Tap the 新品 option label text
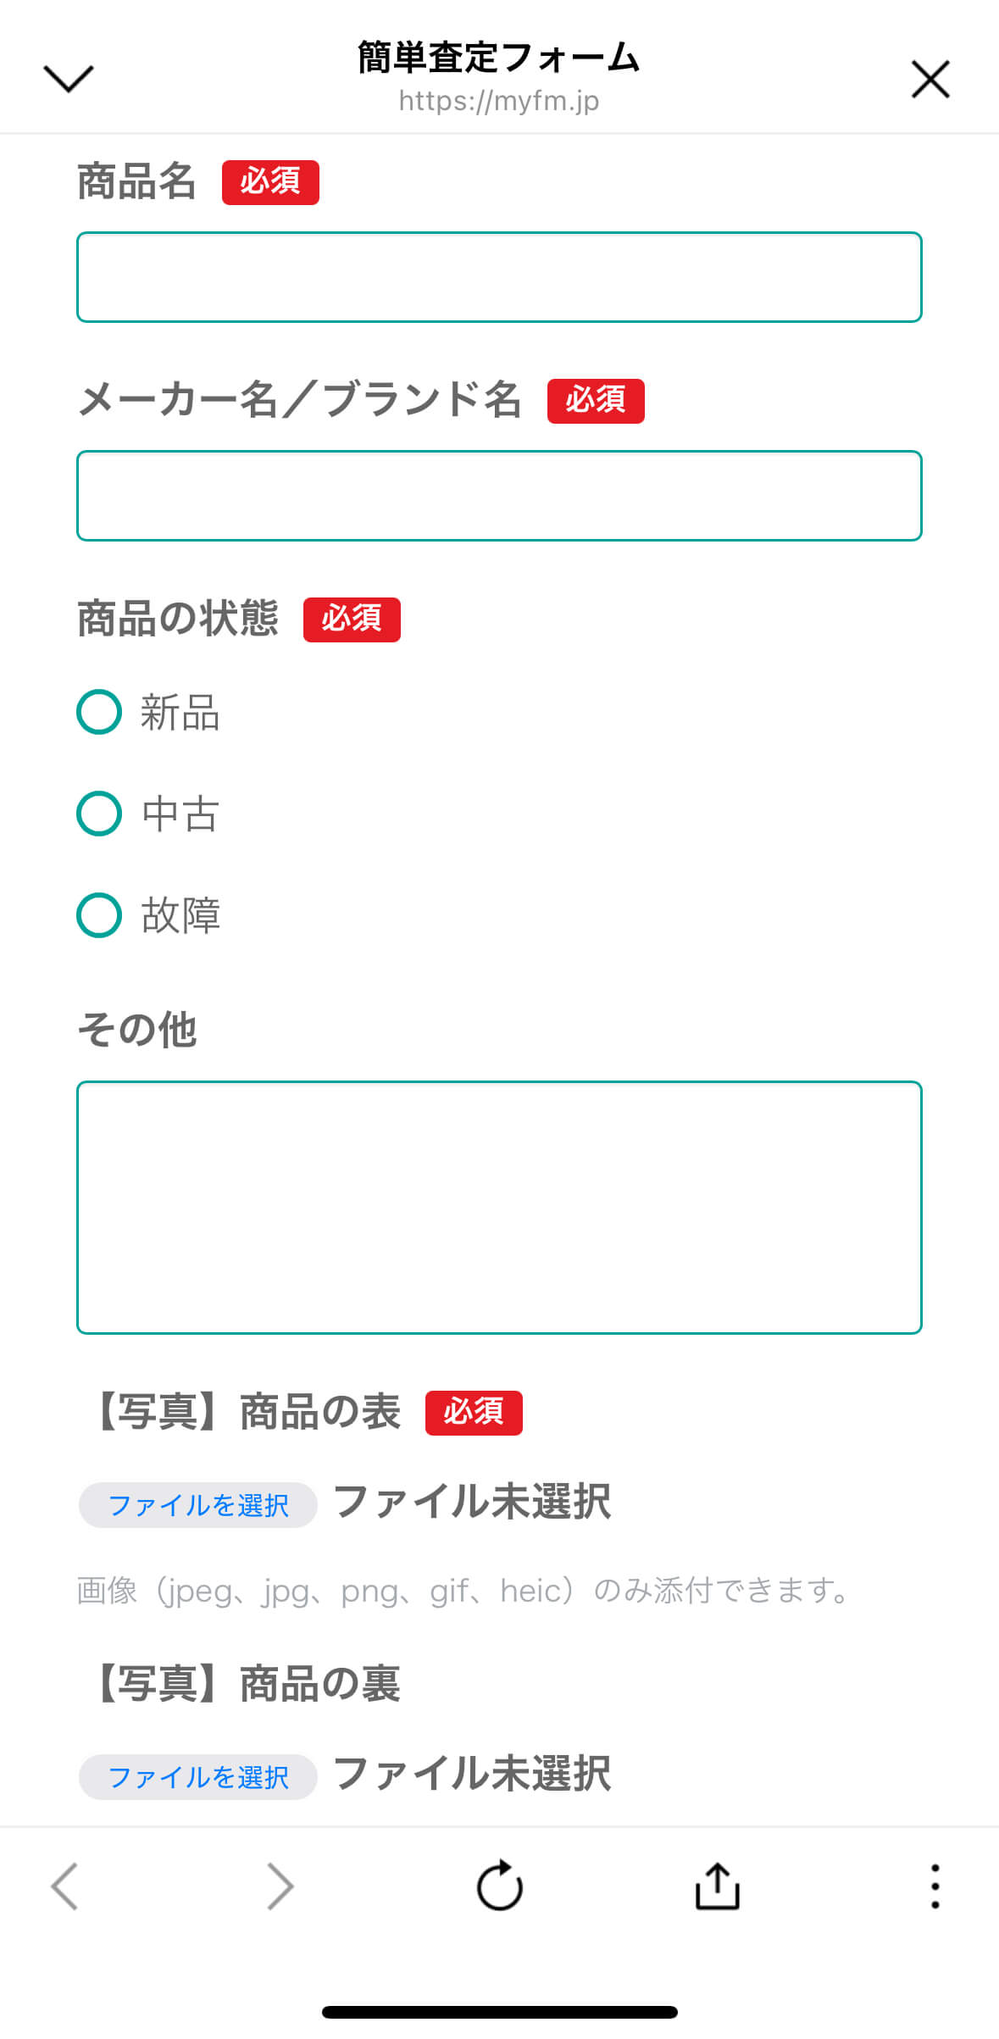 [x=180, y=712]
